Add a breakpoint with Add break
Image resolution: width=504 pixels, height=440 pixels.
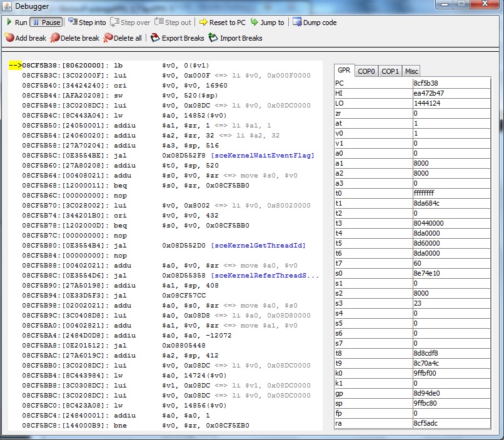click(x=25, y=38)
